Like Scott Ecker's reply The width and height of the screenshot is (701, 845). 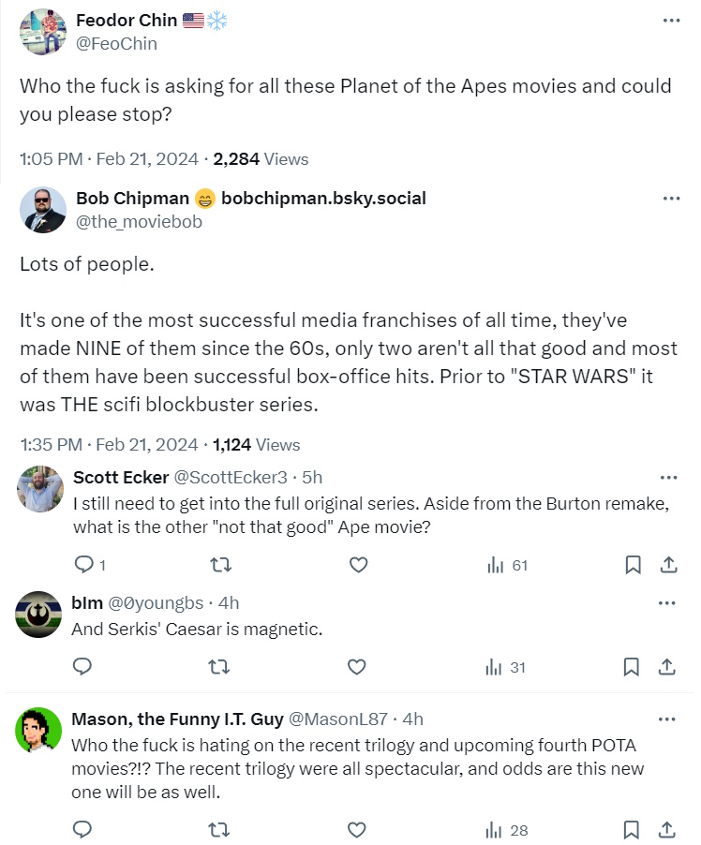click(356, 565)
